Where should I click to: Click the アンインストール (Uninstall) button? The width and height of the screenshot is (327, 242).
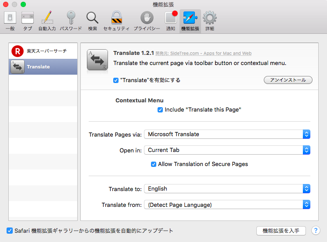288,80
